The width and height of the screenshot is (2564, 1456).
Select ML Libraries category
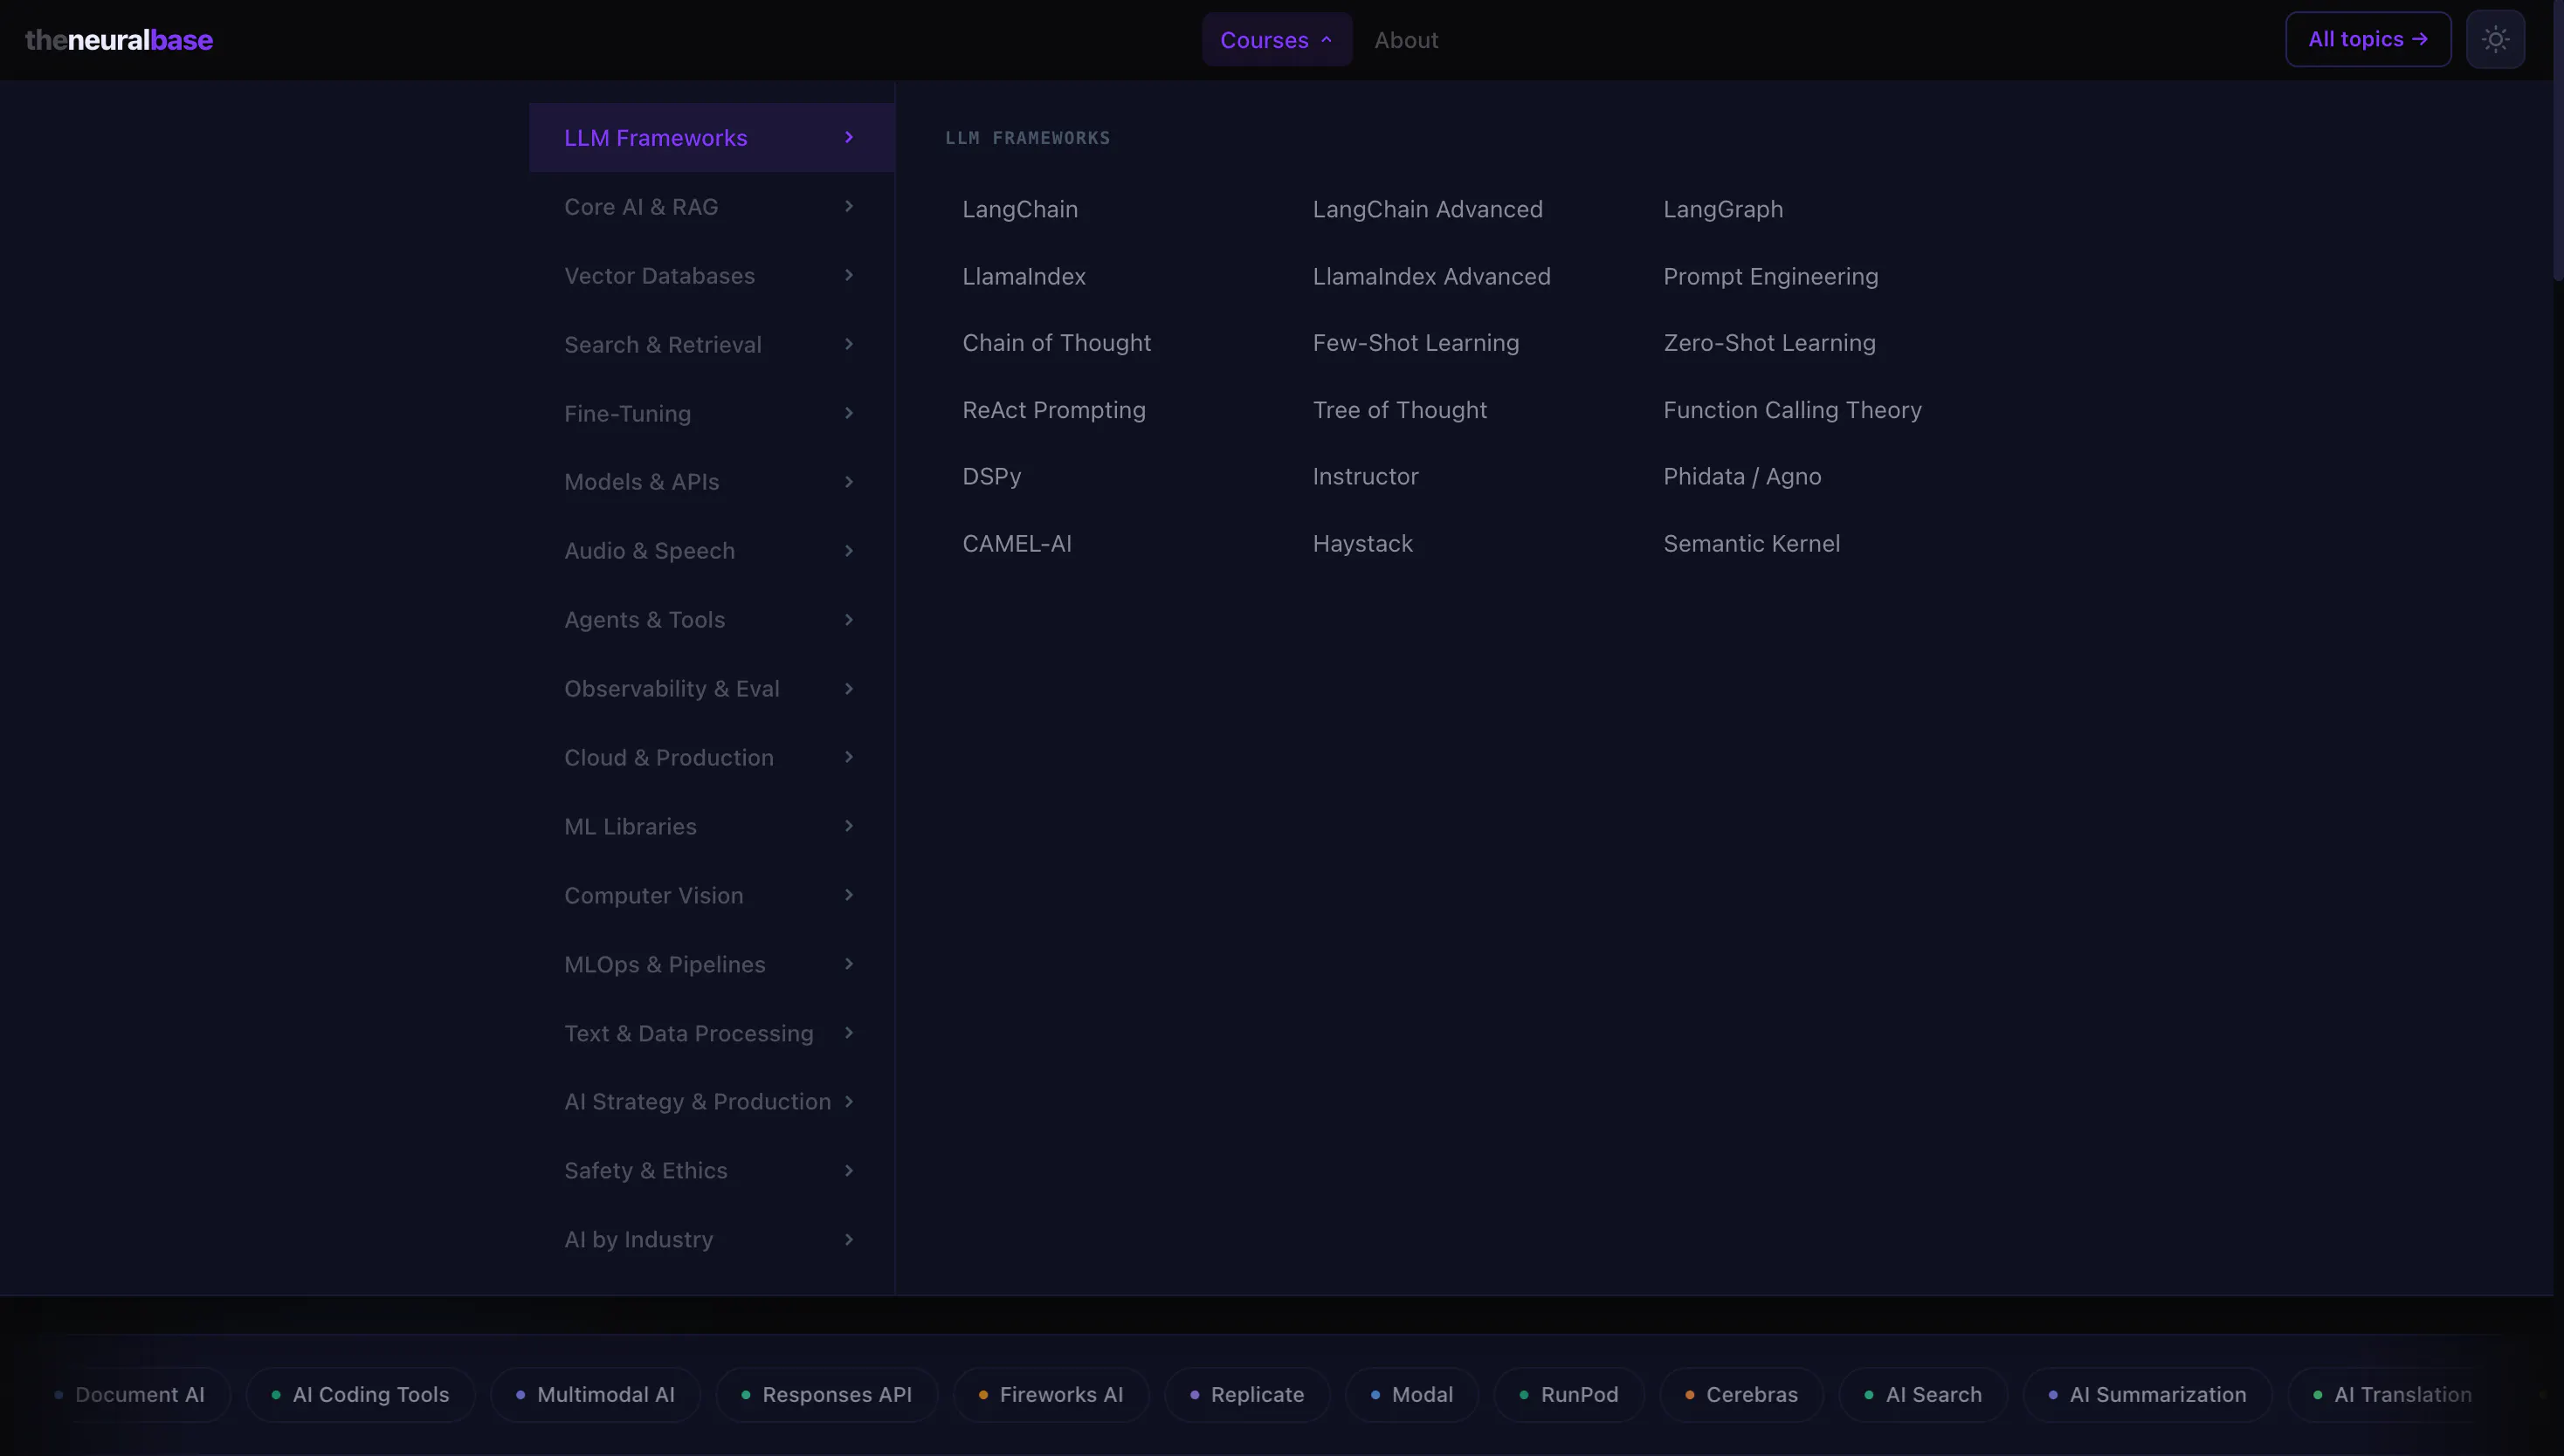point(711,827)
